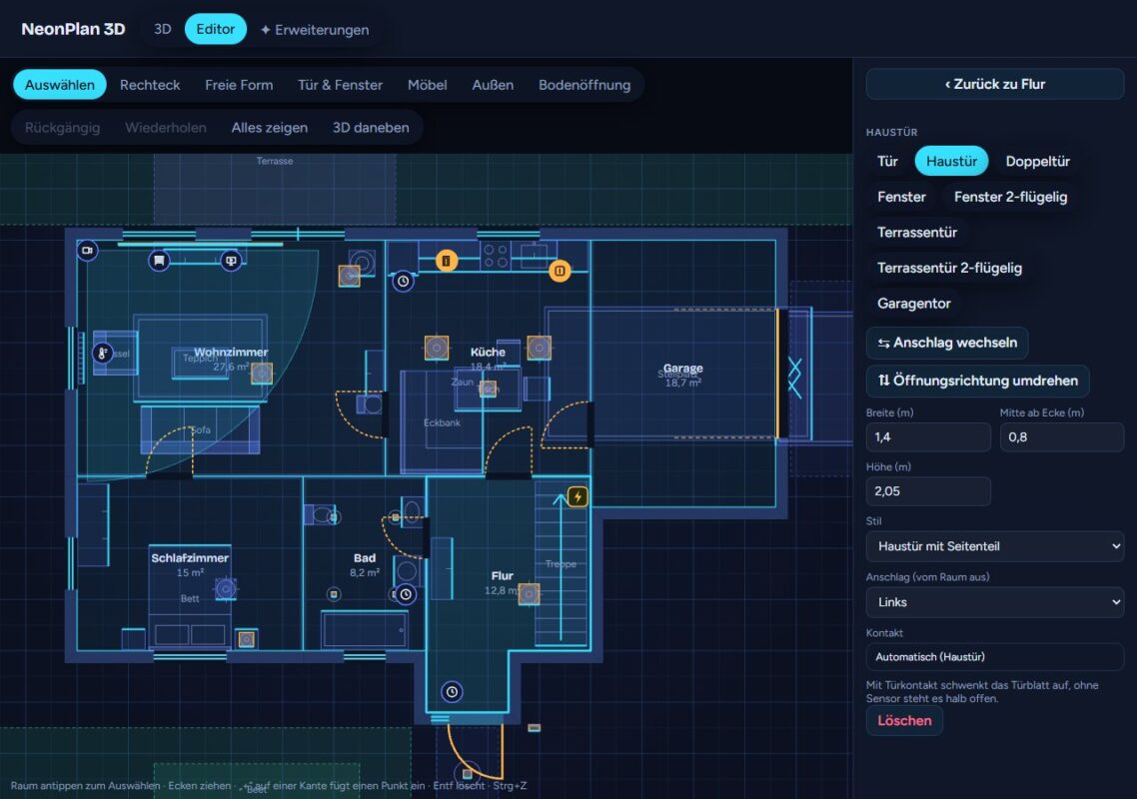Viewport: 1137px width, 799px height.
Task: Set type to Garagentor
Action: [913, 303]
